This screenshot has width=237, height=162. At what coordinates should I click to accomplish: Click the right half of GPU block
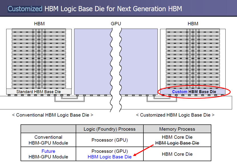coord(139,61)
